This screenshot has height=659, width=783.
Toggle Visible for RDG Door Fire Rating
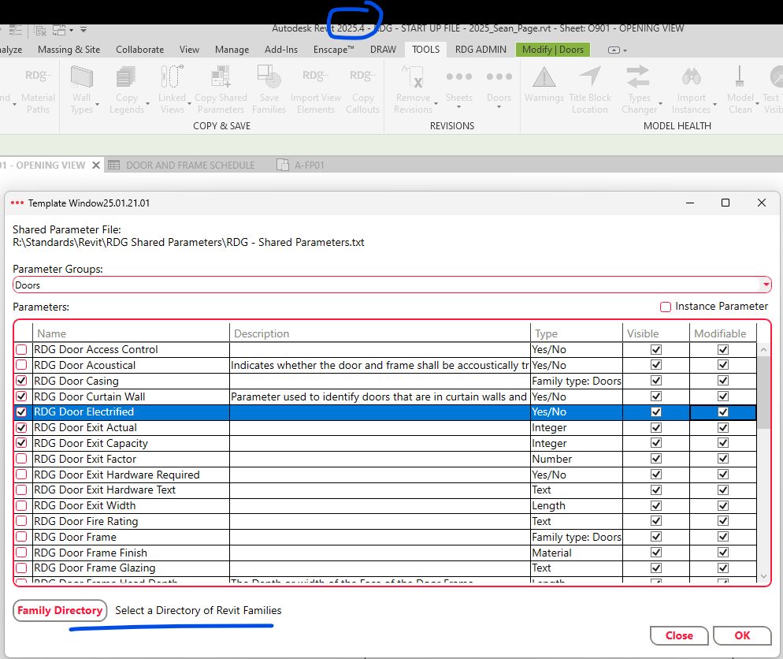click(x=656, y=521)
